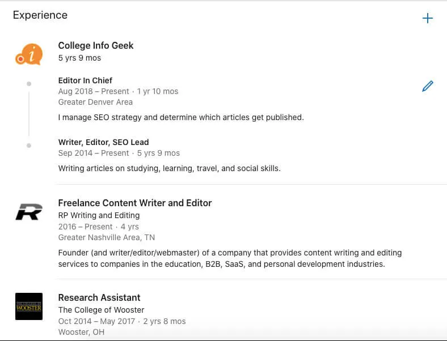Select the Editor In Chief position title
This screenshot has width=447, height=341.
pos(85,80)
